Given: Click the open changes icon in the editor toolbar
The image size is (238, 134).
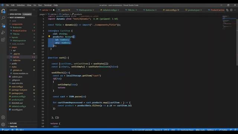Looking at the screenshot, I should coord(227,10).
